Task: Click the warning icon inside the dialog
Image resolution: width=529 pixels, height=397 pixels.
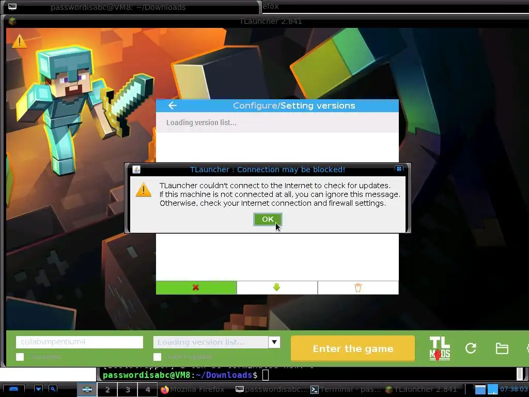Action: 144,190
